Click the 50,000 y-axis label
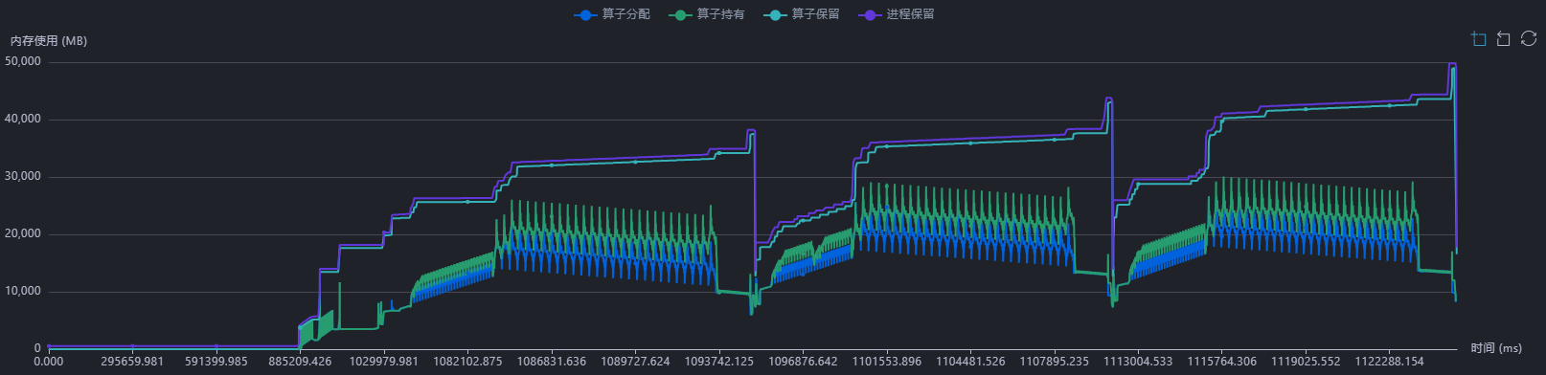1546x375 pixels. click(23, 61)
